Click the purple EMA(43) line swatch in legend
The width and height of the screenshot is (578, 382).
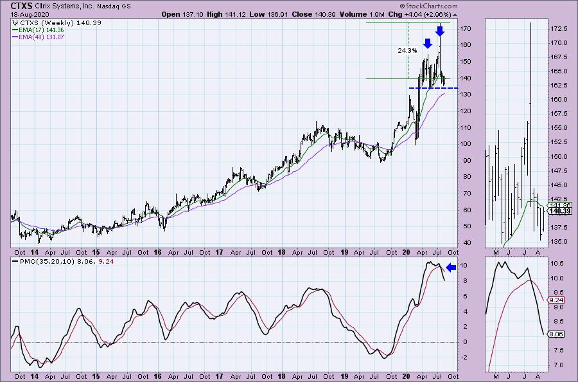click(x=15, y=37)
